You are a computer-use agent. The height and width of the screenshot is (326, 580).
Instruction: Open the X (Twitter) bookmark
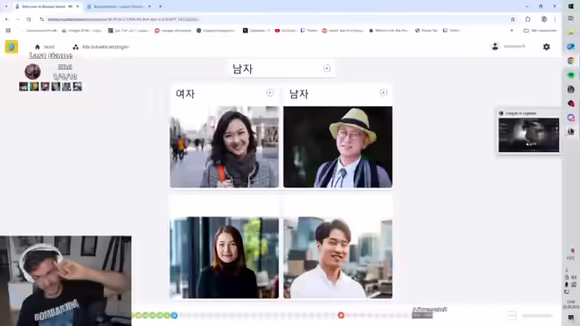(256, 31)
